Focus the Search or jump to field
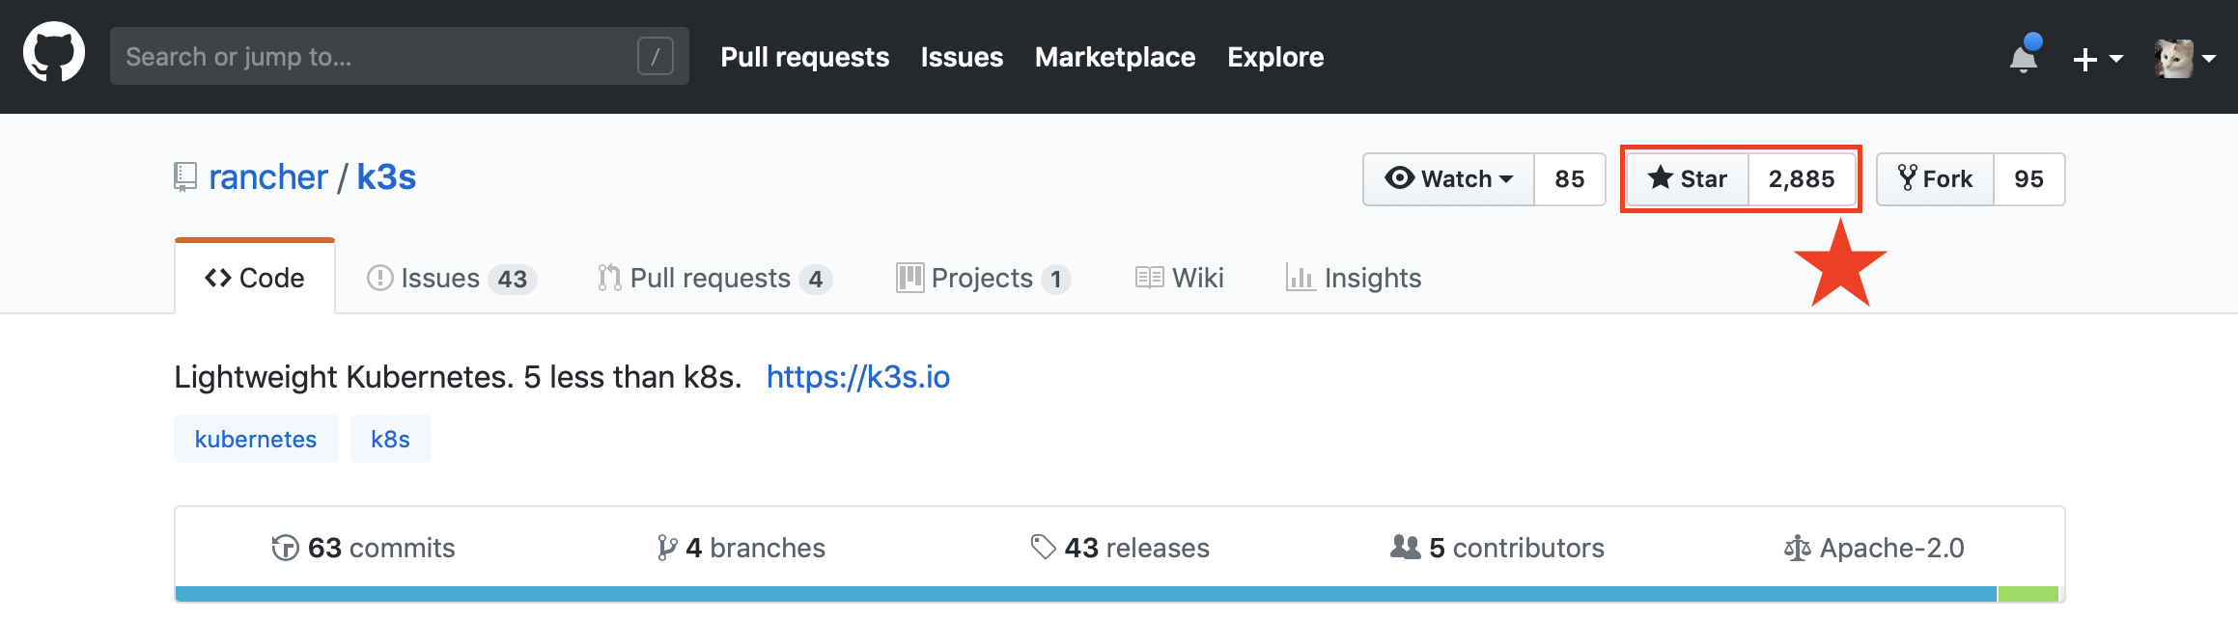Screen dimensions: 2238x619 coord(399,56)
